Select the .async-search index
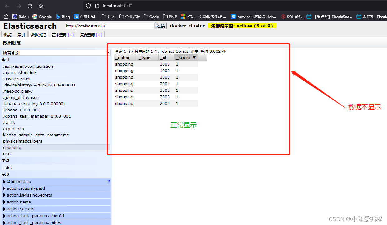The image size is (387, 225). 56,79
